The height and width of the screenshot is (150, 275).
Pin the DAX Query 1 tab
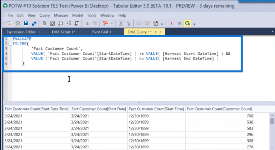coord(156,32)
